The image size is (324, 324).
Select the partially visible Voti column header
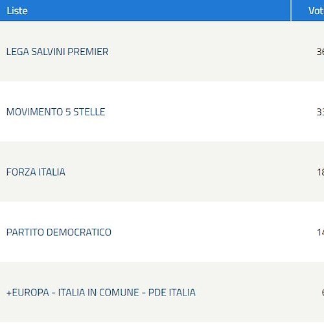[316, 11]
